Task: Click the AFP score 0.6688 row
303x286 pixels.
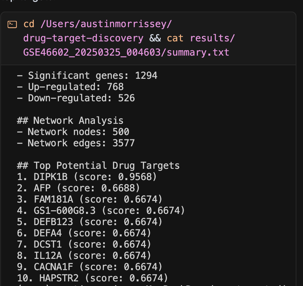Action: [x=78, y=188]
